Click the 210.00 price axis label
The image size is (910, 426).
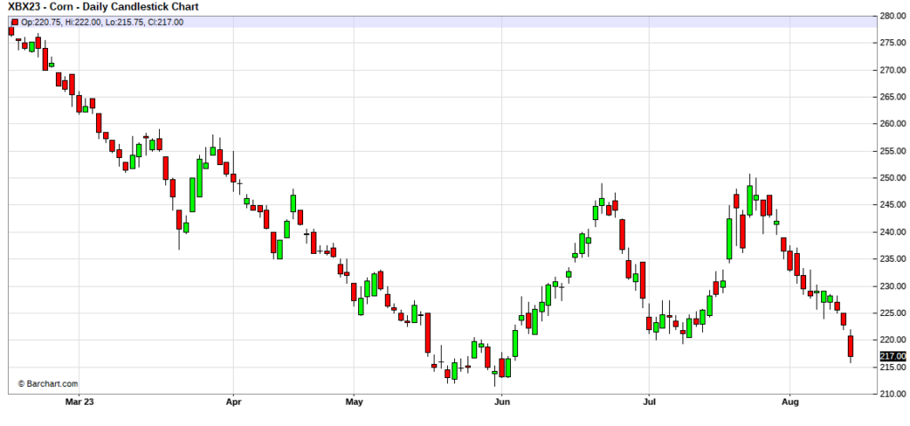pos(893,395)
